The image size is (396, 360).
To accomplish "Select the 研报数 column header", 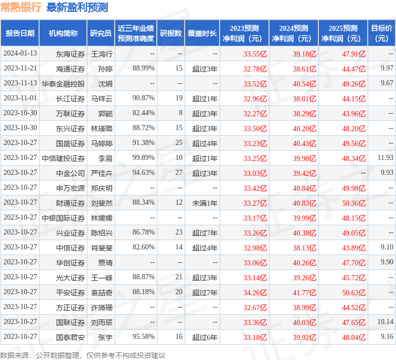I will click(171, 33).
